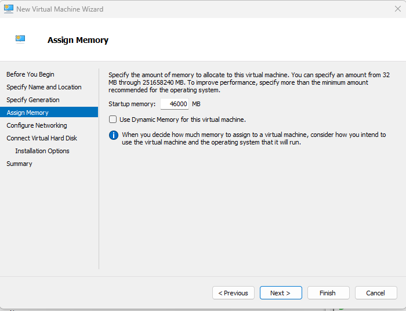Click the wizard icon in the title bar

pyautogui.click(x=9, y=9)
